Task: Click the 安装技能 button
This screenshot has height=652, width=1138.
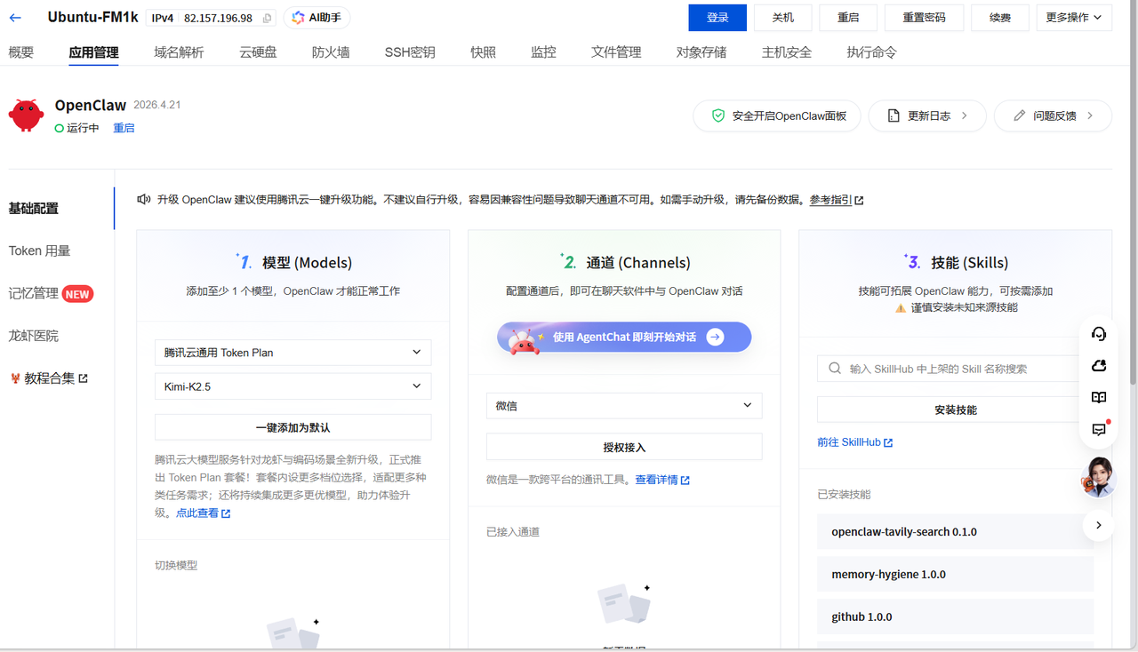Action: coord(955,409)
